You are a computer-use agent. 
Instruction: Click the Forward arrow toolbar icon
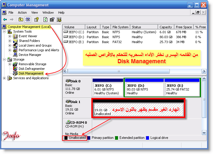[x=12, y=20]
